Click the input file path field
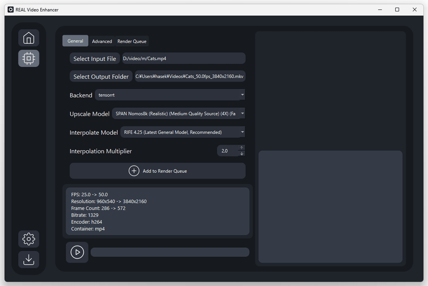The height and width of the screenshot is (286, 428). tap(184, 58)
